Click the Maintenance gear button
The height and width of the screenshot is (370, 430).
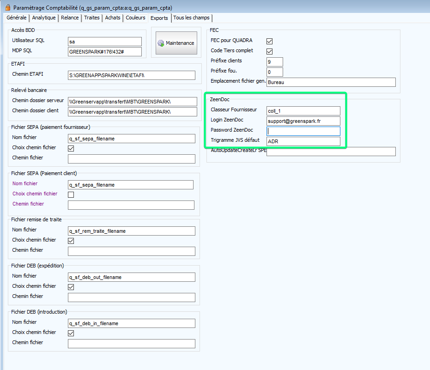pos(176,43)
